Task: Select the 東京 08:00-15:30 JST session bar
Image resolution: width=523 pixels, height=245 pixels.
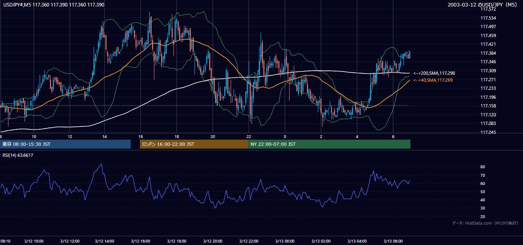Action: [x=65, y=144]
